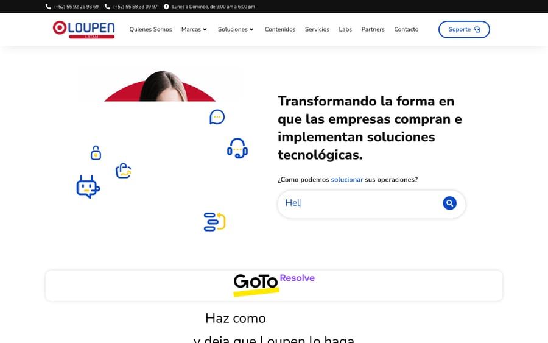Navigate to Partners page
Image resolution: width=548 pixels, height=343 pixels.
(x=373, y=29)
